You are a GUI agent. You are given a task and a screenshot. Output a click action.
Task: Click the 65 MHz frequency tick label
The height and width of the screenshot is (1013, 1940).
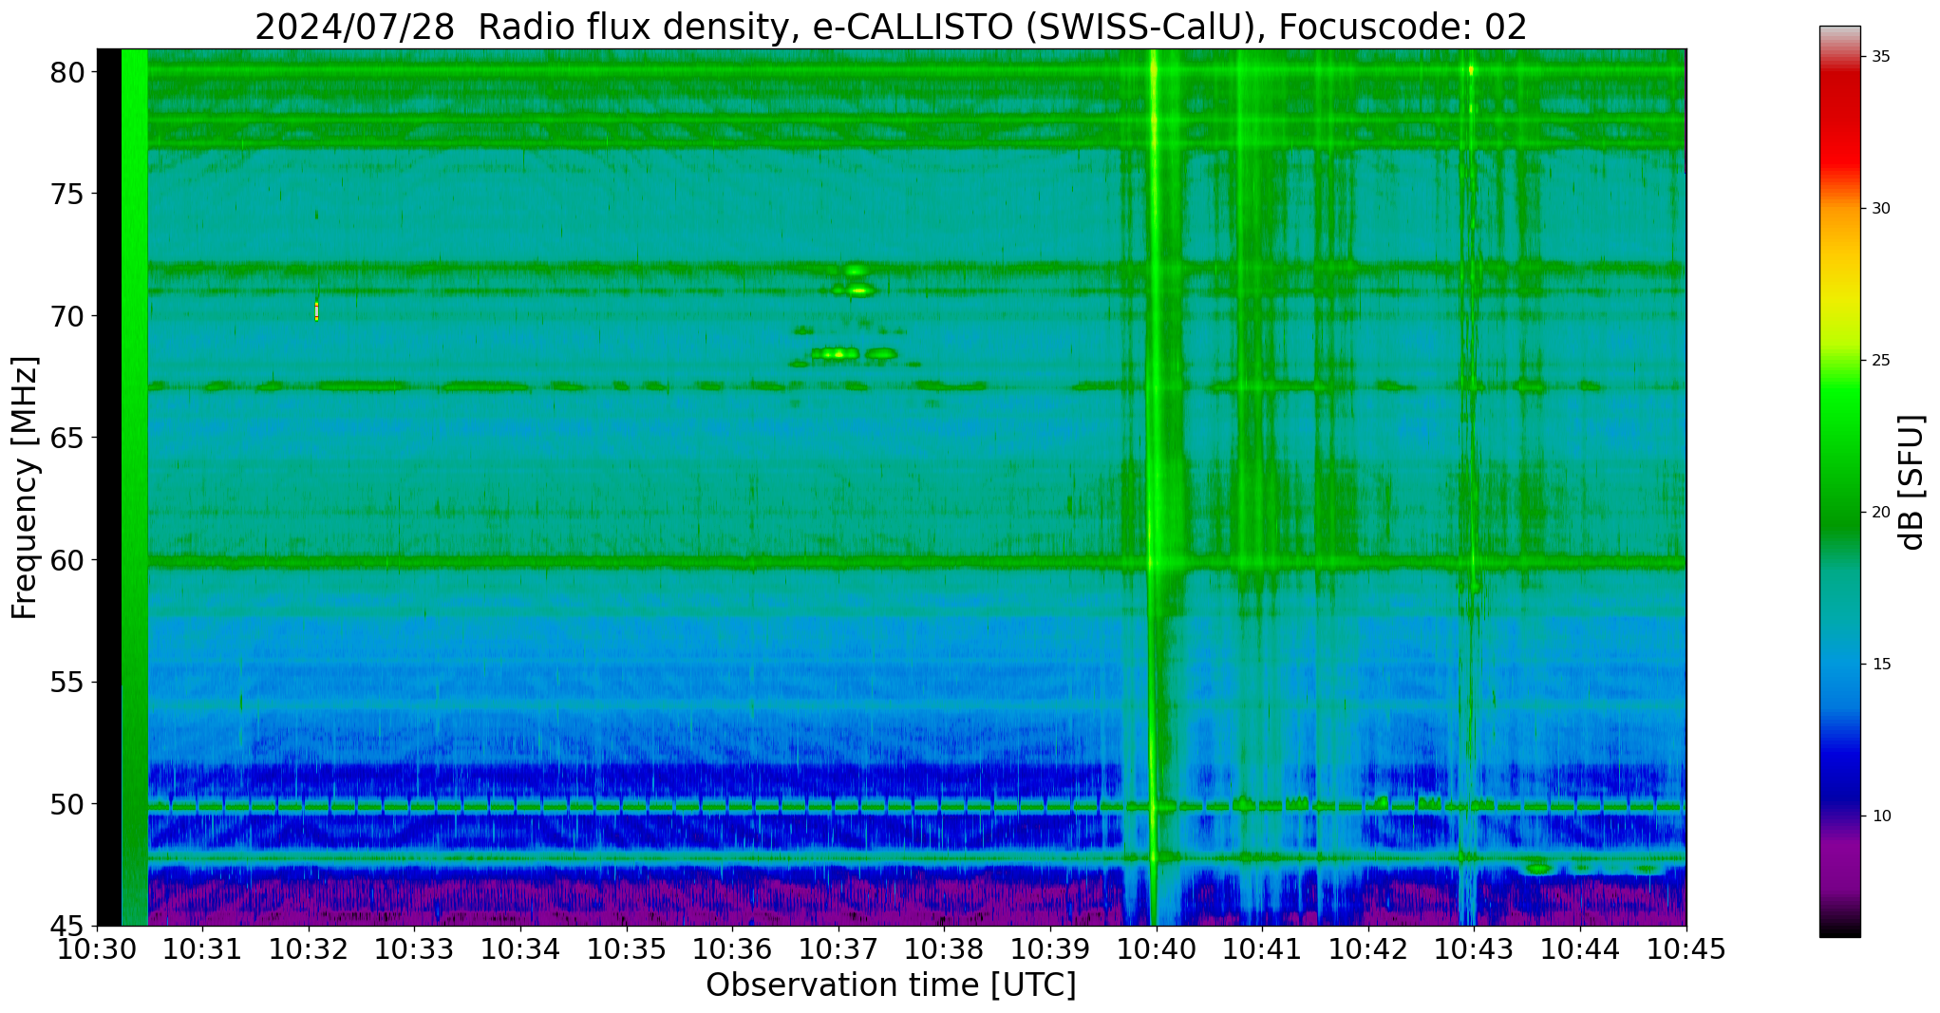click(x=67, y=438)
